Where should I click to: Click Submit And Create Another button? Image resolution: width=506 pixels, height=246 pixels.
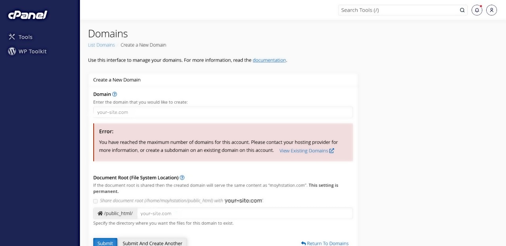pyautogui.click(x=152, y=243)
